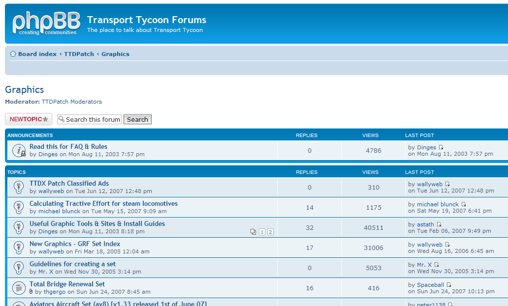The width and height of the screenshot is (508, 306).
Task: Click the magnifier icon in the search box
Action: coord(62,119)
